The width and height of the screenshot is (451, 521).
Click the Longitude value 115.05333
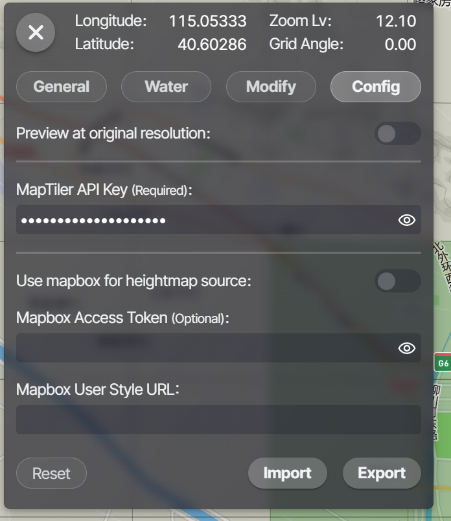pos(207,21)
